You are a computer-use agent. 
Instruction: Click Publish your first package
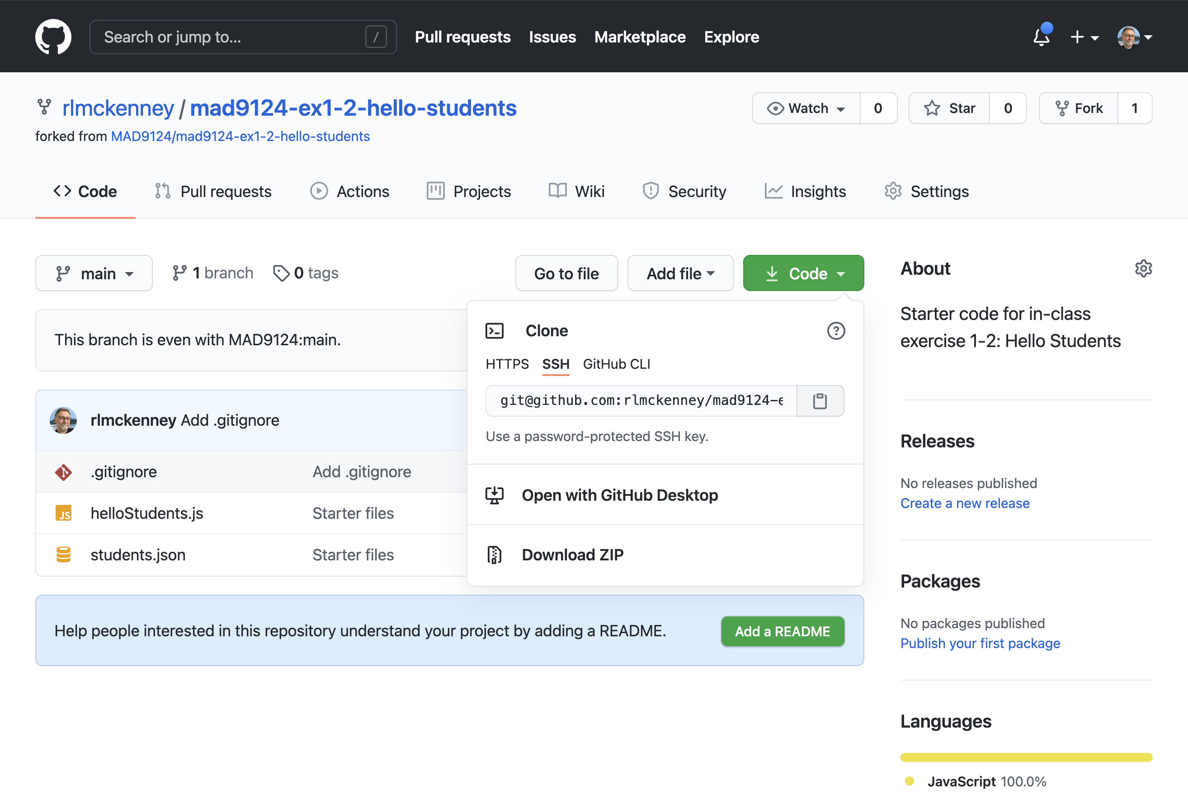980,644
